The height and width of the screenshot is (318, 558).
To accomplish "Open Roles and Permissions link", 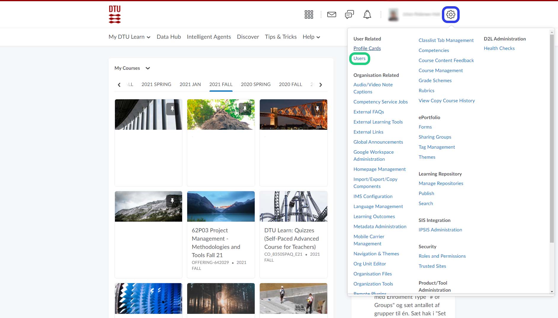I will coord(442,256).
